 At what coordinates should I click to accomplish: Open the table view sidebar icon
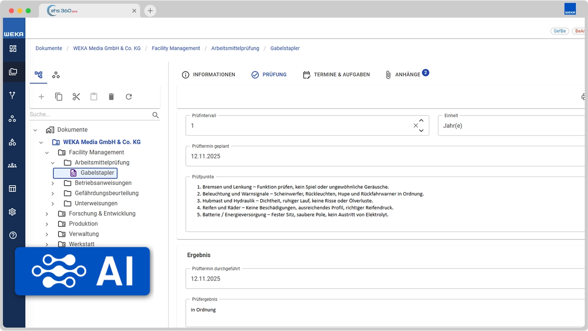(12, 189)
